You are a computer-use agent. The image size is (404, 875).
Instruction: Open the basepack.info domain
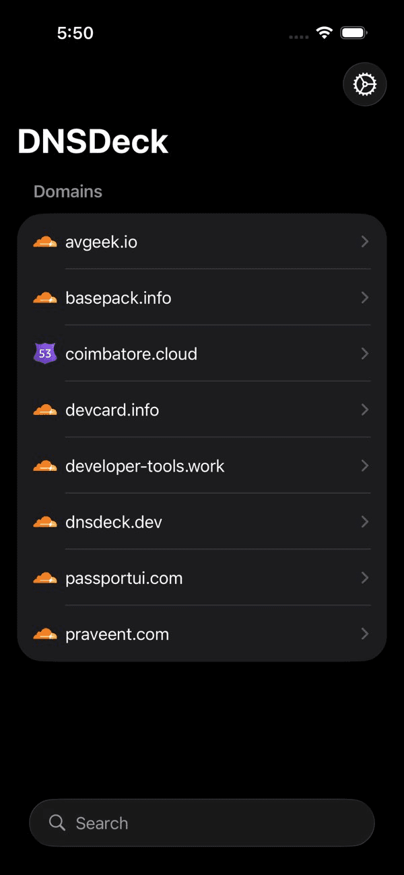point(119,298)
